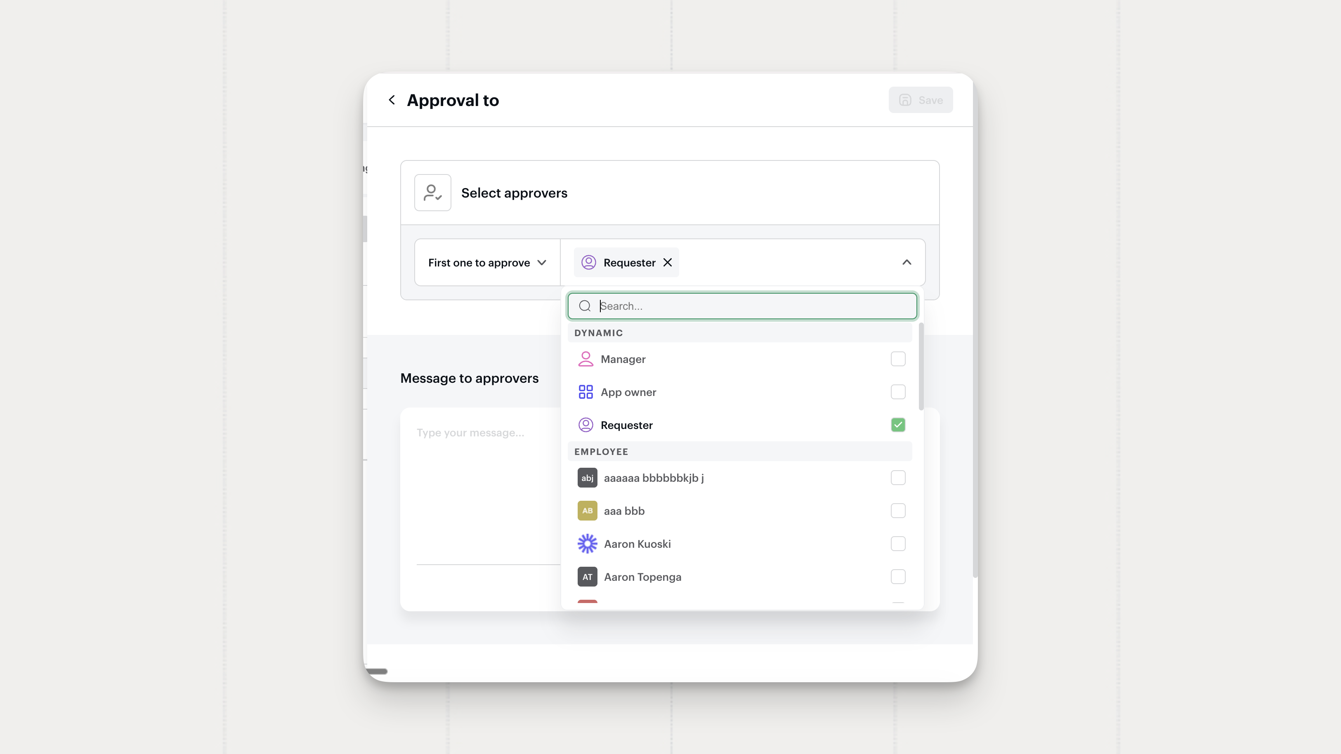Check the Manager checkbox
Image resolution: width=1341 pixels, height=754 pixels.
click(897, 359)
